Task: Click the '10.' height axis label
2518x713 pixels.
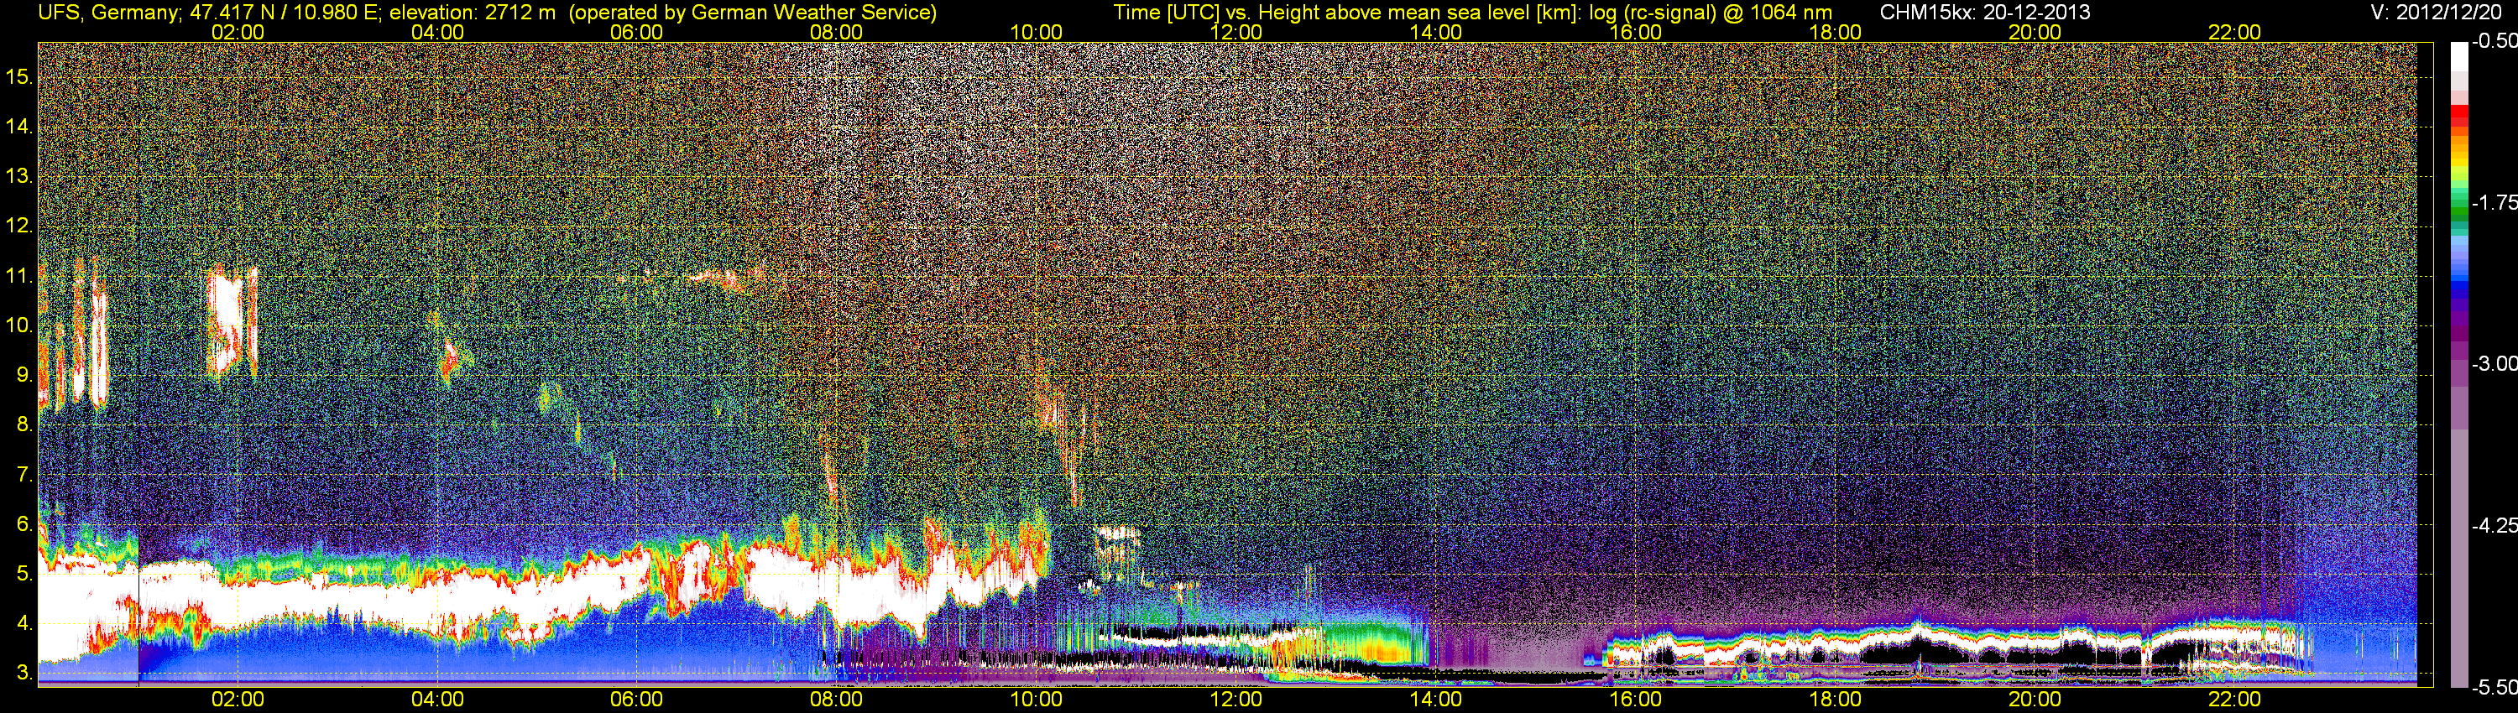Action: [x=19, y=325]
